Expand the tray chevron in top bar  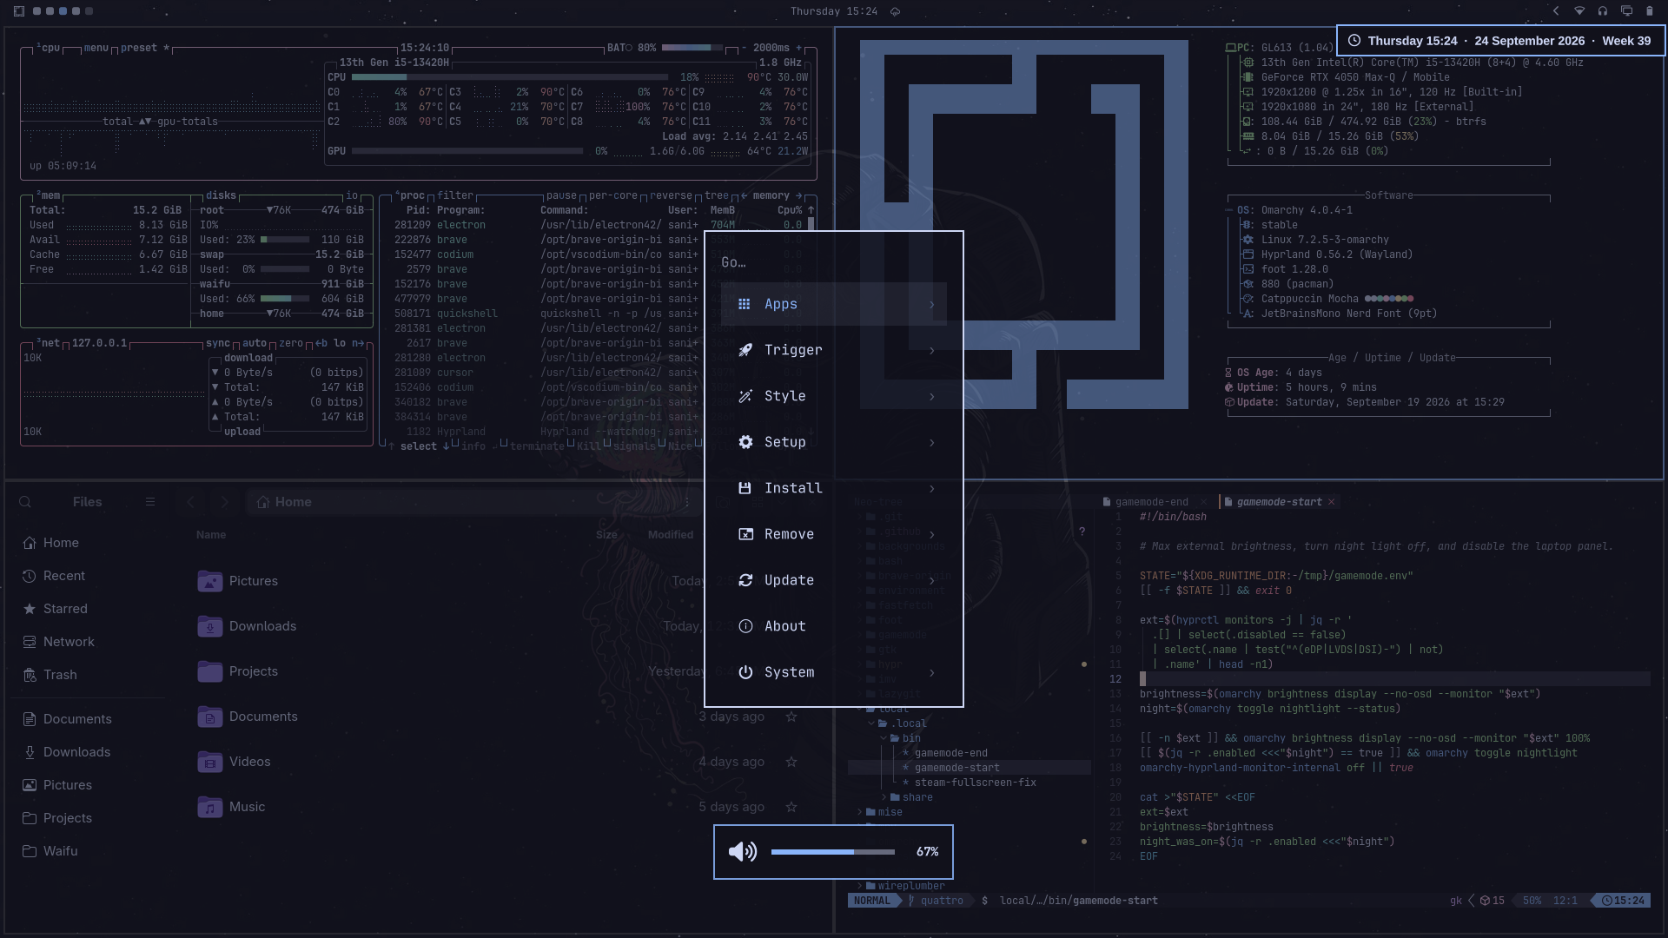1556,11
